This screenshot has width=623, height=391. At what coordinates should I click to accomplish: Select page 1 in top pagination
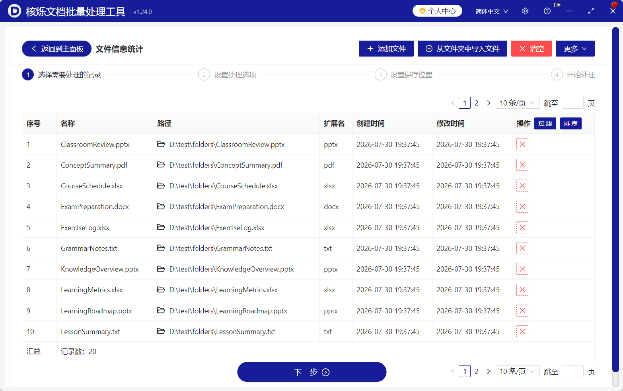click(465, 103)
